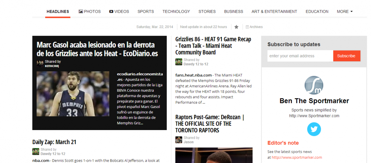
Task: Open Dawdy 12 to 12 profile under HEAT recap
Action: tap(196, 64)
